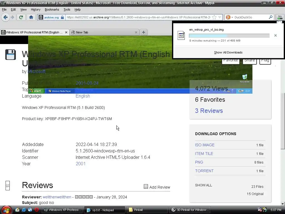Click the archive.org site identity icon

[41, 17]
